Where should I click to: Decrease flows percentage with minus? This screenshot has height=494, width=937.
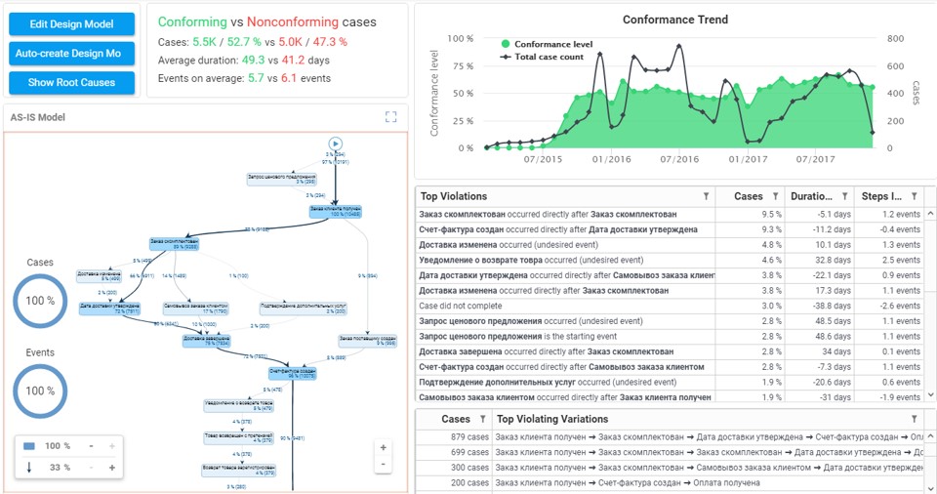[91, 468]
